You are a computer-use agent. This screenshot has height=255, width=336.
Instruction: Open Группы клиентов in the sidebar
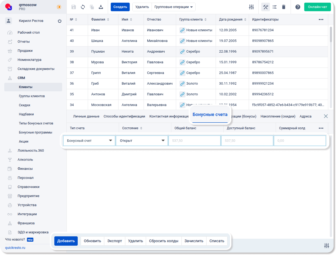coord(32,96)
